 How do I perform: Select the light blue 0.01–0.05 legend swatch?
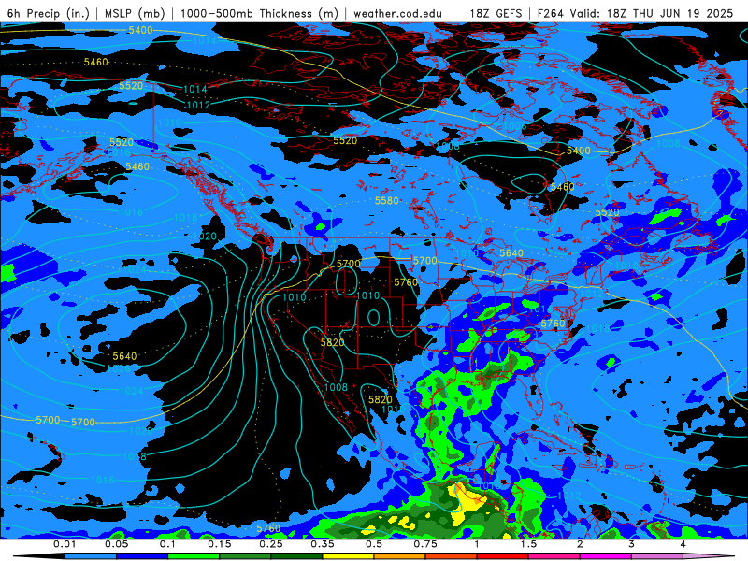pyautogui.click(x=91, y=556)
